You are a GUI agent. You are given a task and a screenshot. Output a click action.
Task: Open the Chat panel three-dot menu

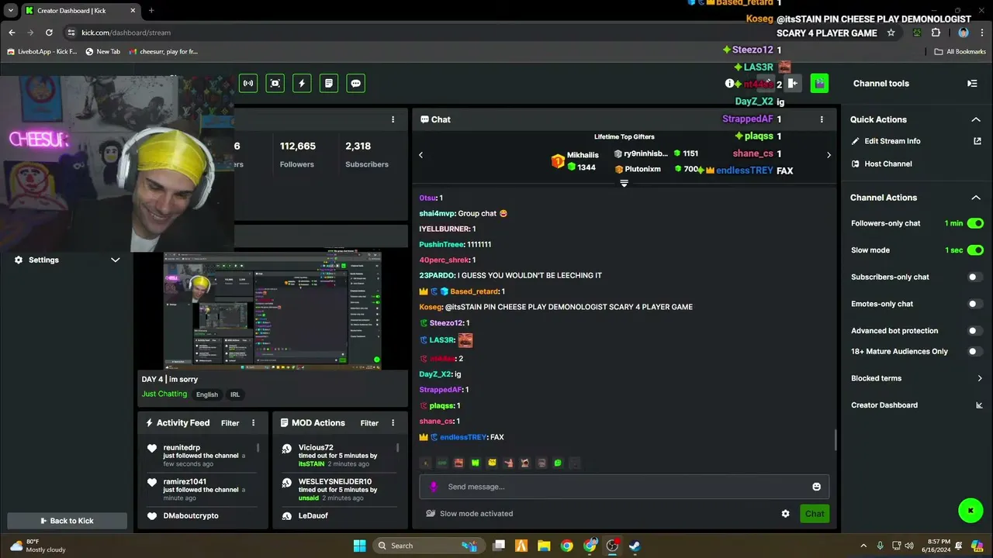coord(822,119)
